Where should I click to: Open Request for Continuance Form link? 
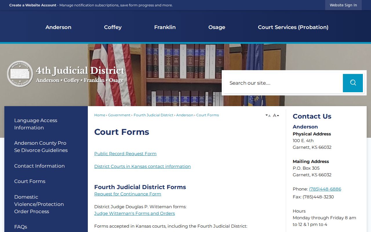tap(128, 194)
